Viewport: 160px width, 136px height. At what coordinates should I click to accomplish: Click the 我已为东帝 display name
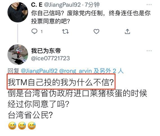point(46,51)
